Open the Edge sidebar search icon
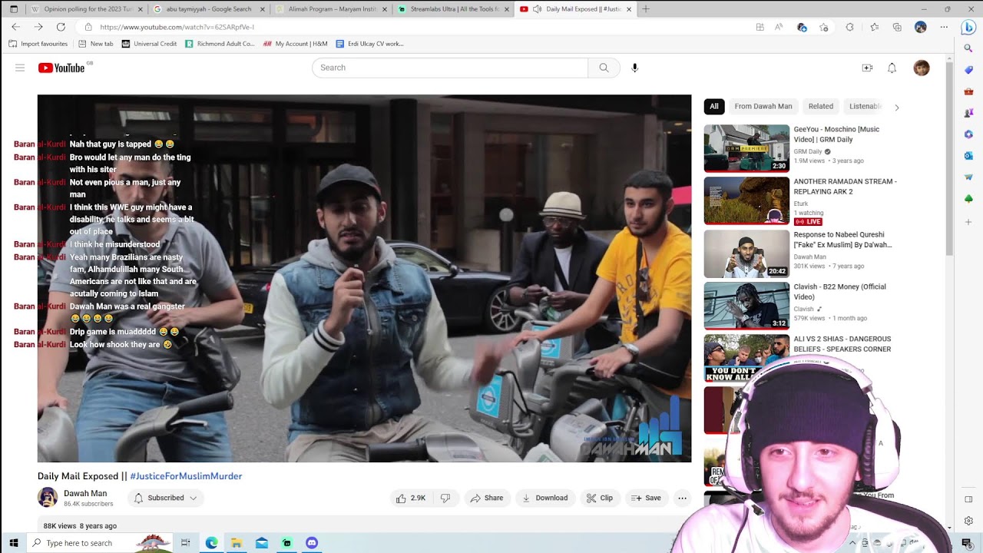983x553 pixels. 968,48
